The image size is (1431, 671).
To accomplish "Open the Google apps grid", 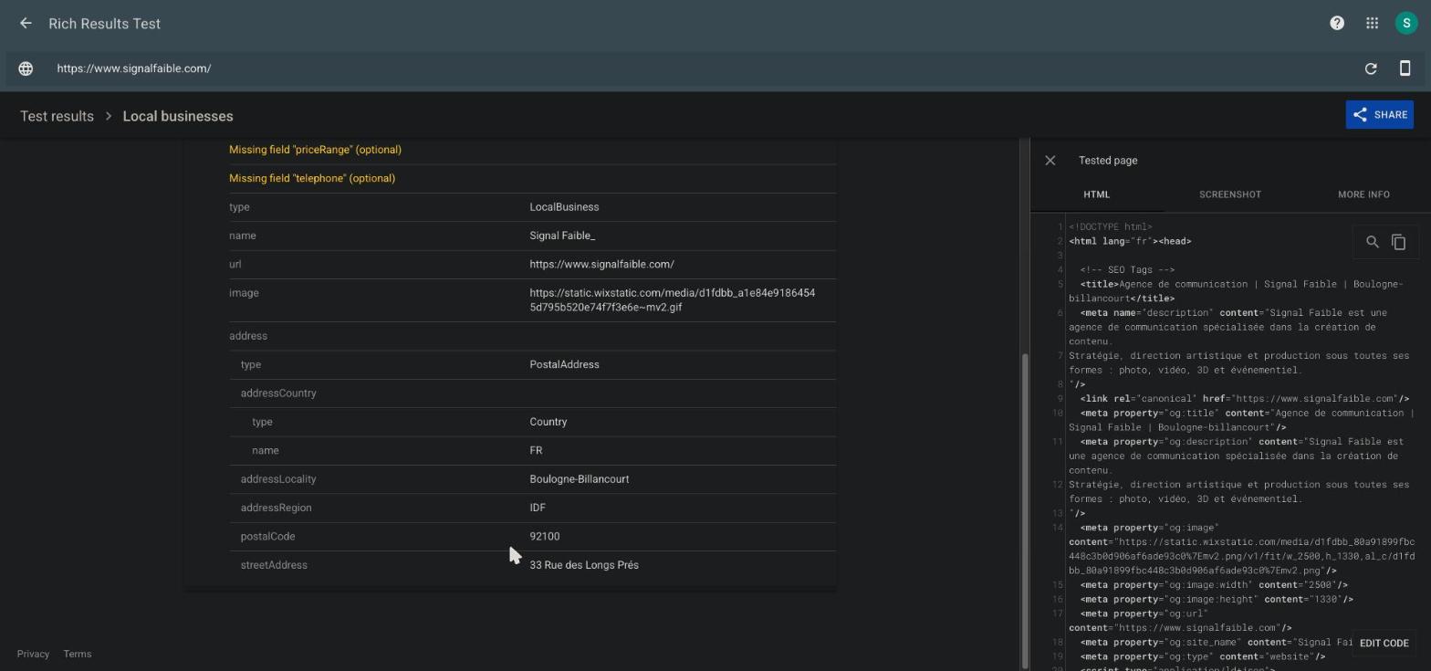I will pos(1372,24).
